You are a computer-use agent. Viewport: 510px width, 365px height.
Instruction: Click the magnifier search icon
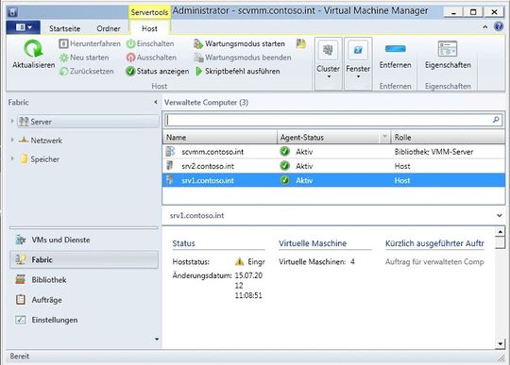[x=496, y=120]
